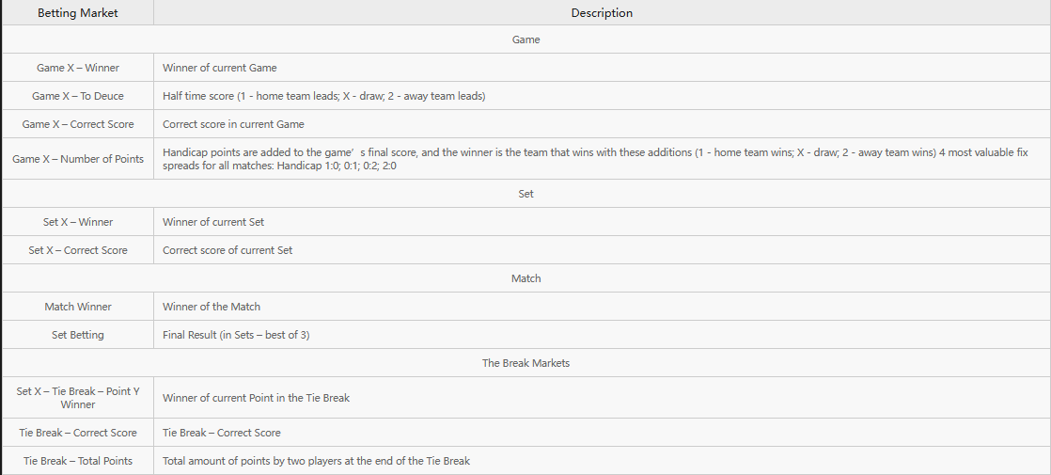
Task: Select the Tie Break – Correct Score market cell
Action: pos(78,433)
